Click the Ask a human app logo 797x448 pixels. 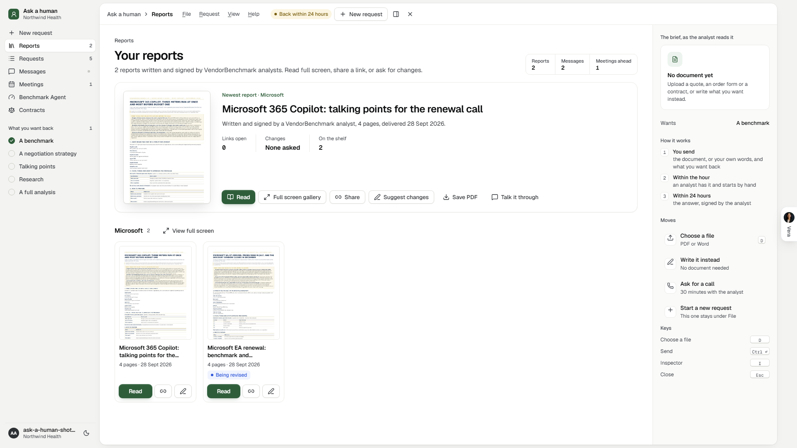tap(14, 14)
